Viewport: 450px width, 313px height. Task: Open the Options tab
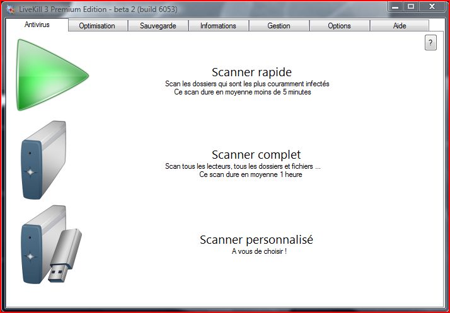[x=339, y=26]
